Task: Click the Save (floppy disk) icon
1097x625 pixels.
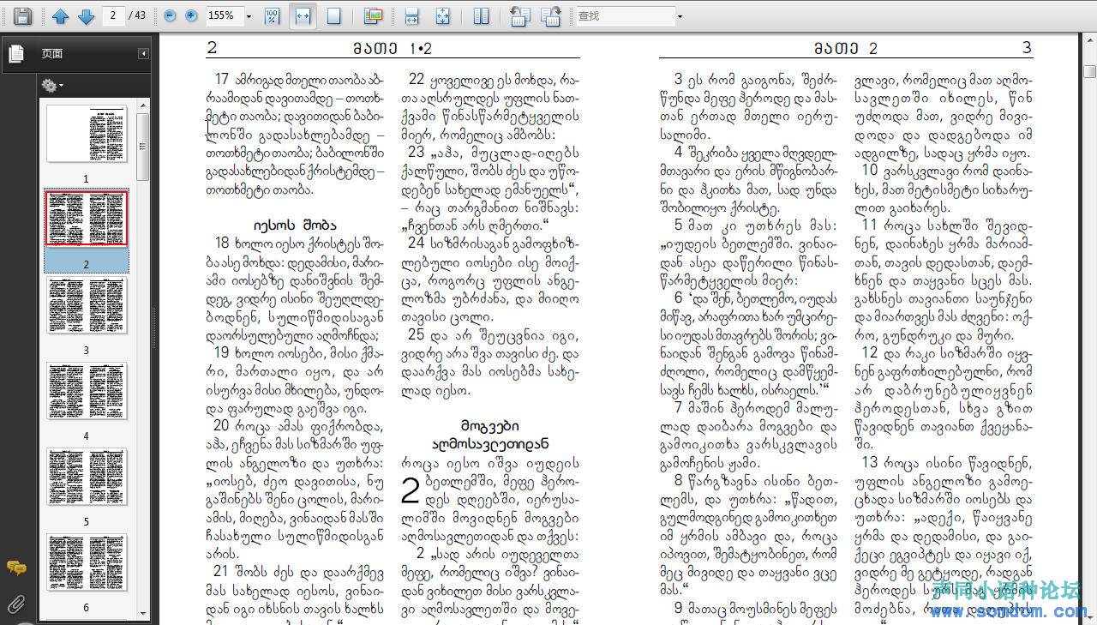Action: (x=23, y=15)
